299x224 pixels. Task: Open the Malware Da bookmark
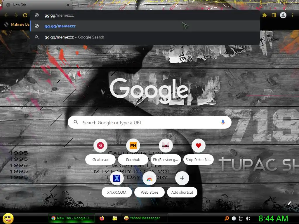[x=17, y=24]
